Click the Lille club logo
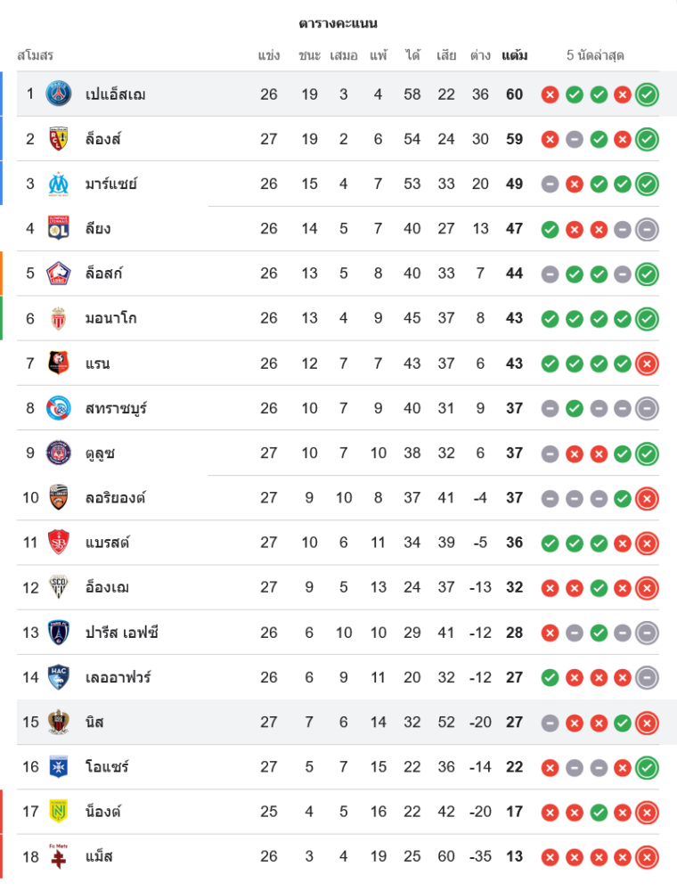This screenshot has height=891, width=677. 59,274
